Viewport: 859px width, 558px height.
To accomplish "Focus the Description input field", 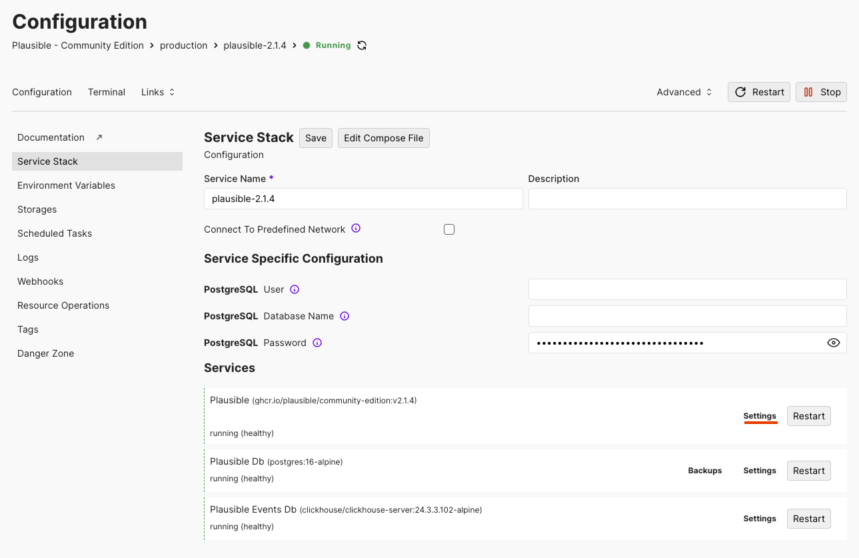I will coord(688,199).
